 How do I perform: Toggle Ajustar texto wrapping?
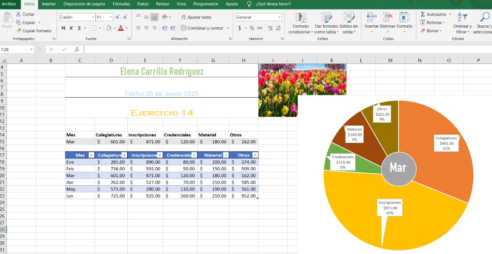pyautogui.click(x=196, y=17)
